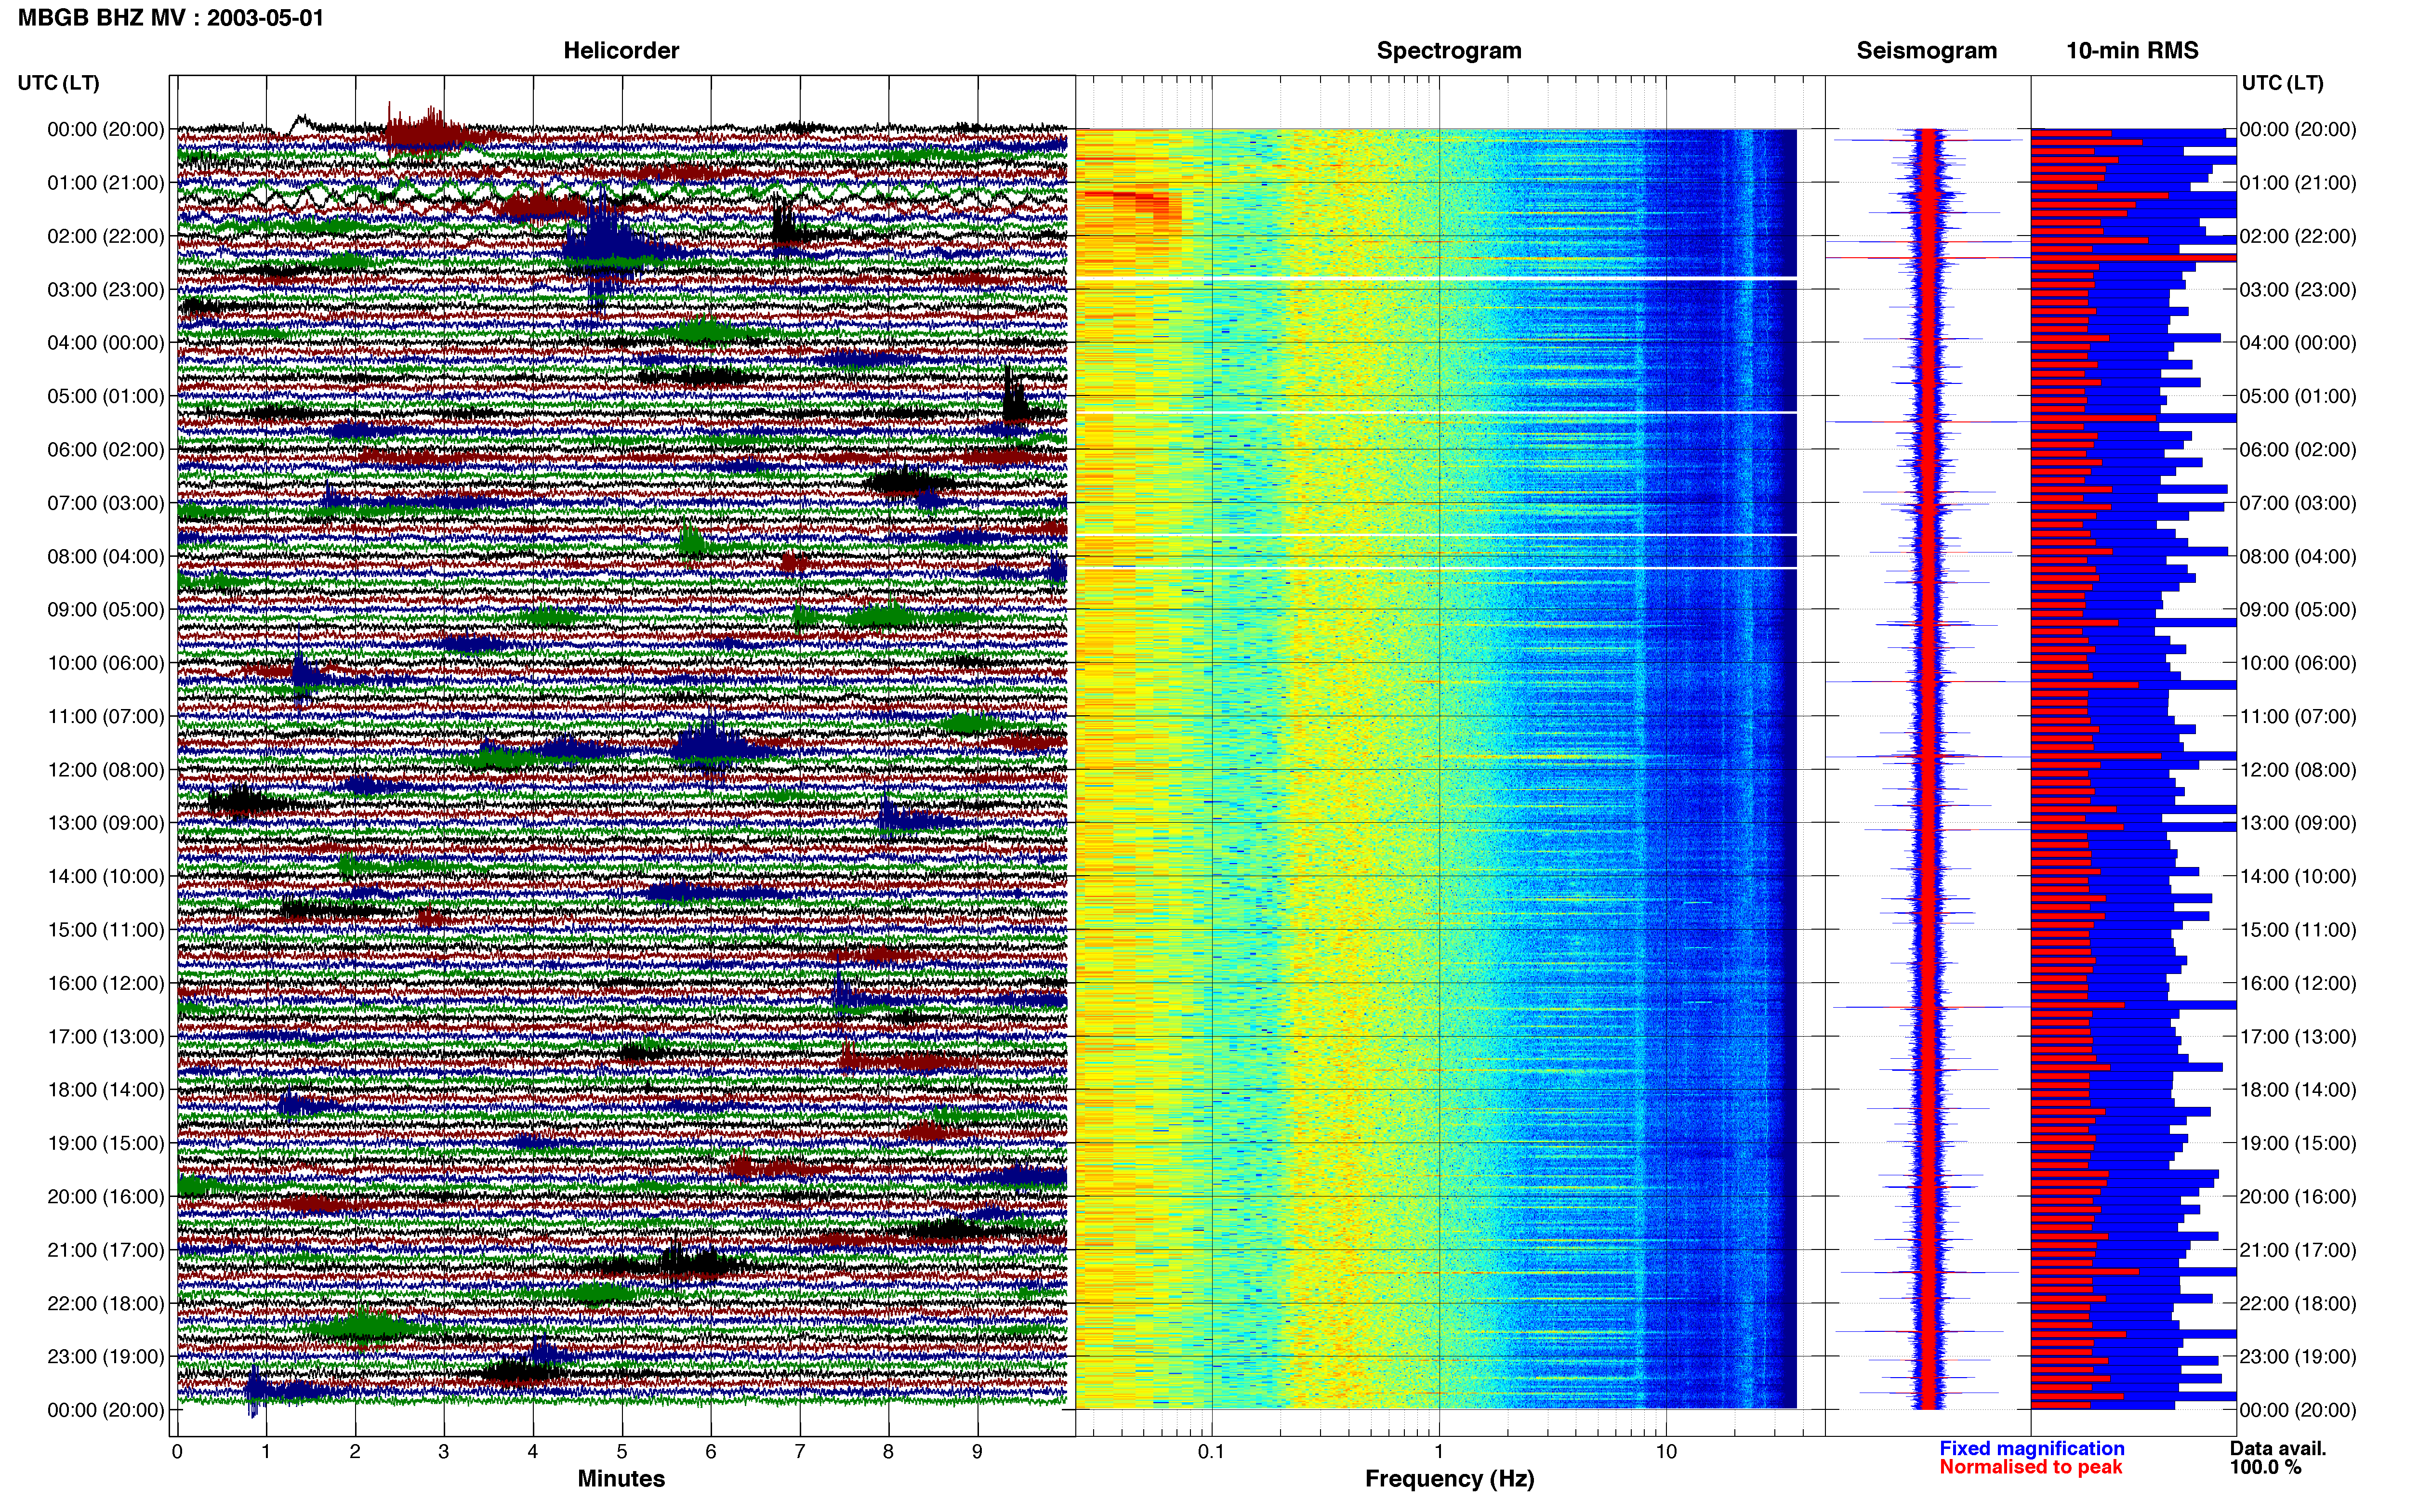Click the left '14:00 (10:00)' time label
Screen dimensions: 2418x1512
click(106, 877)
